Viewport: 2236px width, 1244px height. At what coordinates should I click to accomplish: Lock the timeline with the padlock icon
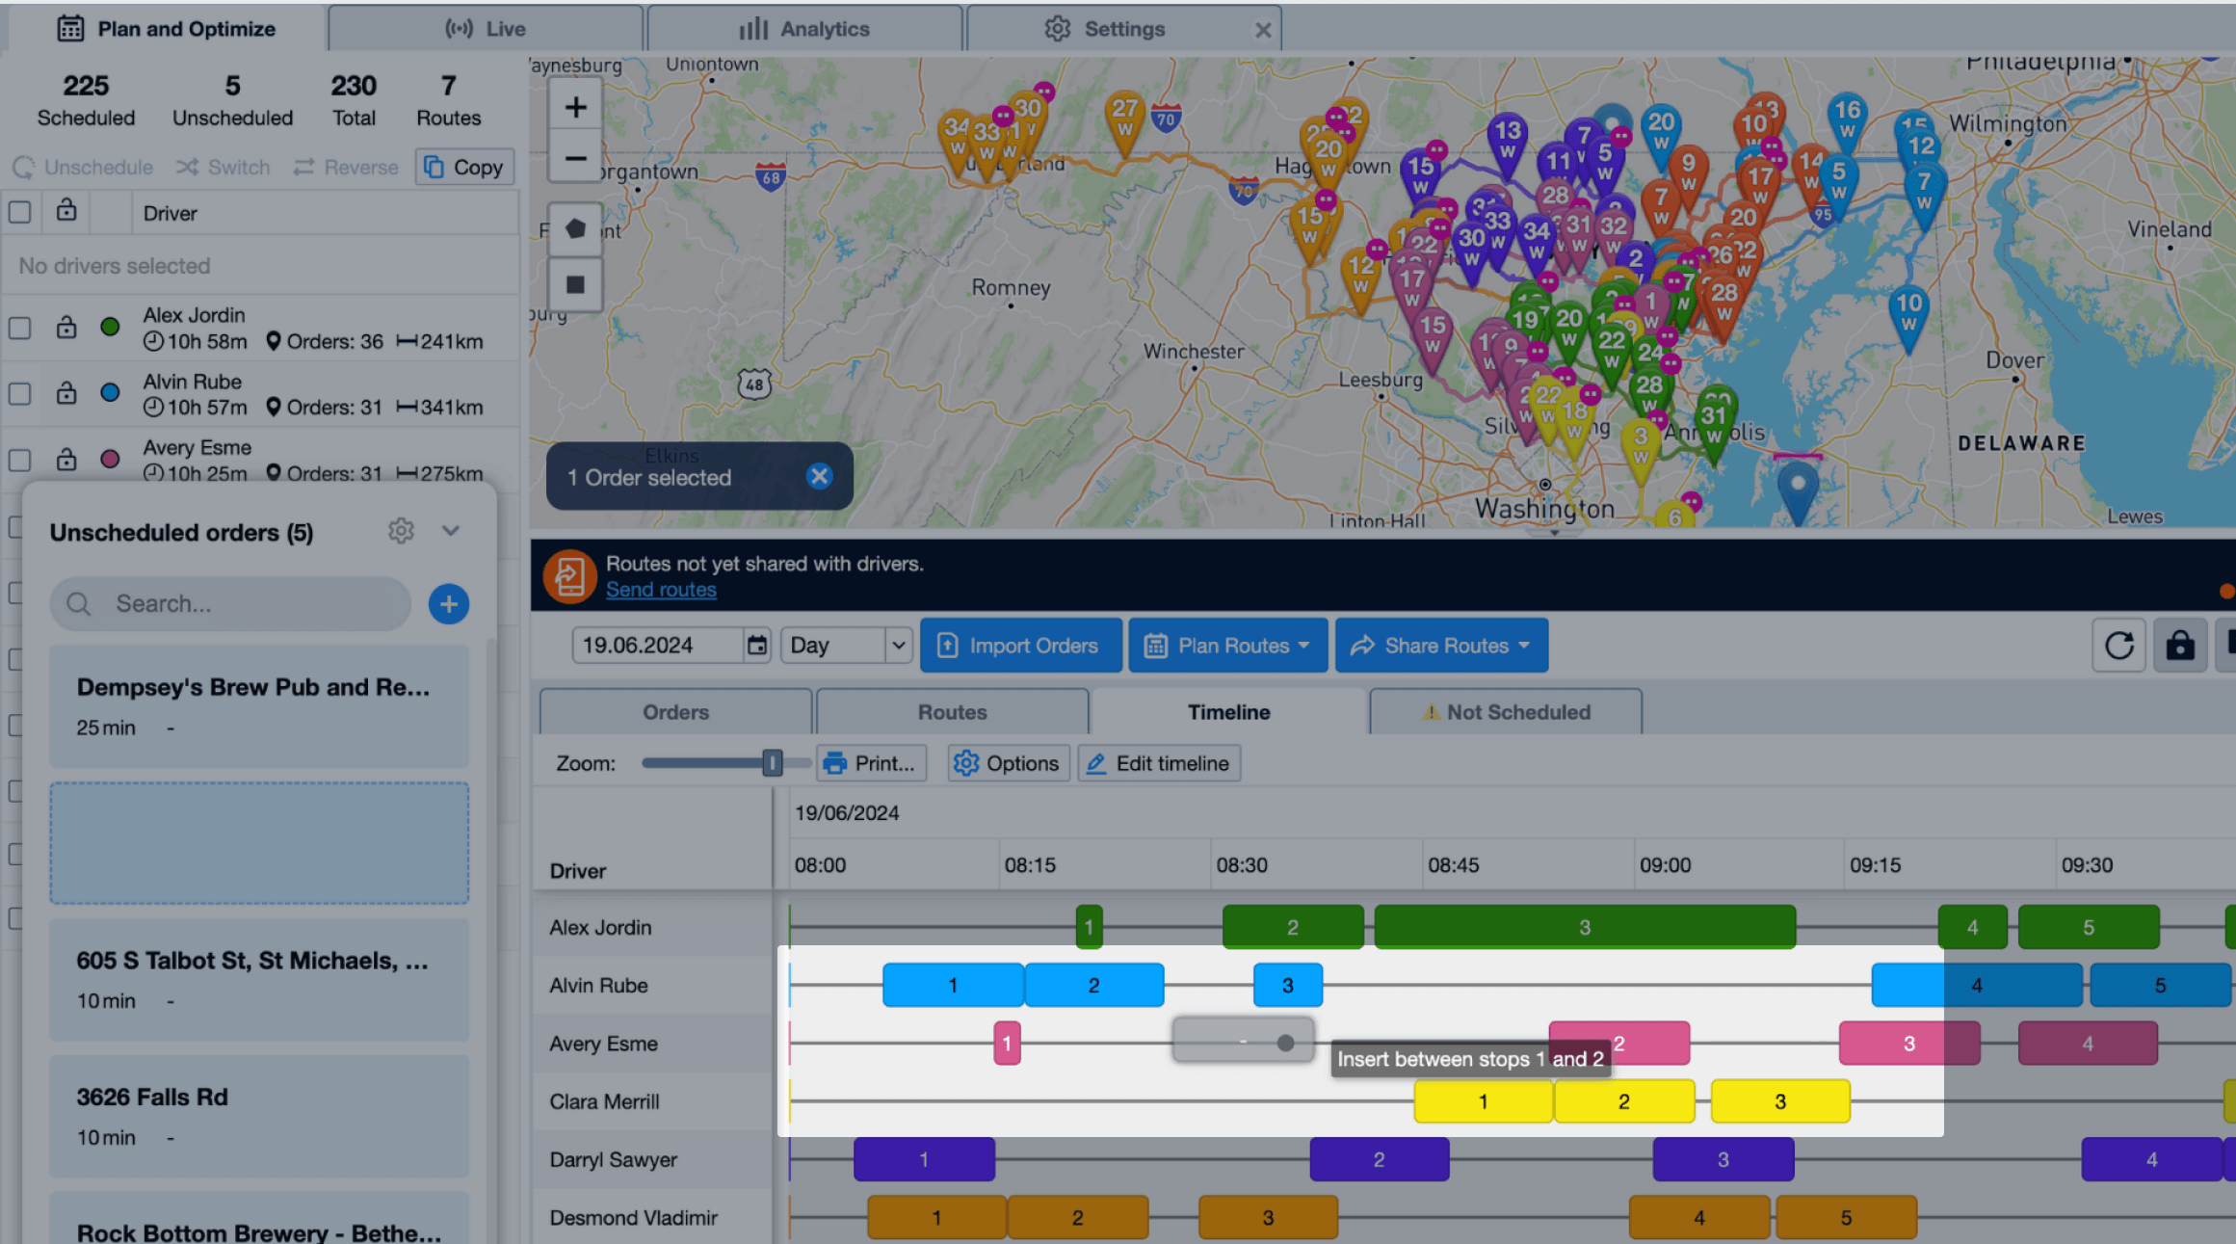2180,645
